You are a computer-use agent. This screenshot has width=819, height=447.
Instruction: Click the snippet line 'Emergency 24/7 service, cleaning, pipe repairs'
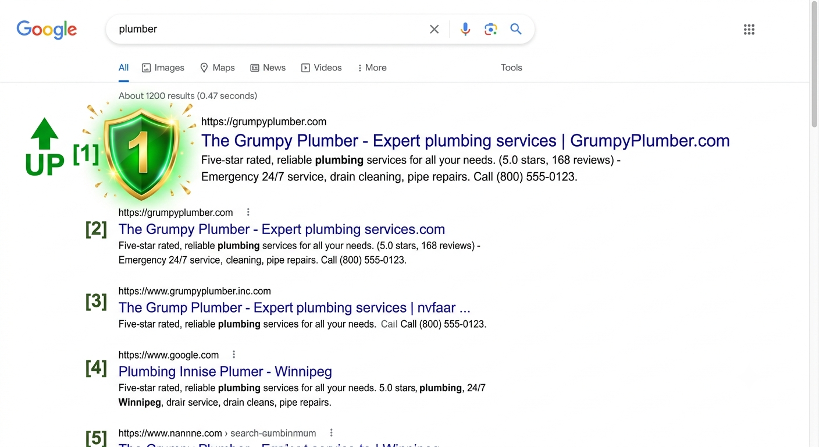coord(262,260)
